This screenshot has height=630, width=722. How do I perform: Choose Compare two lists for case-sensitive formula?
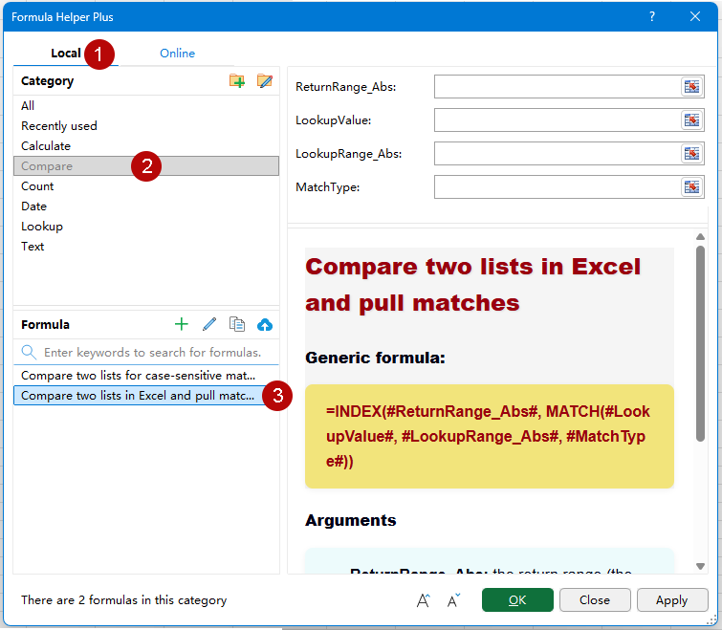[x=146, y=376]
